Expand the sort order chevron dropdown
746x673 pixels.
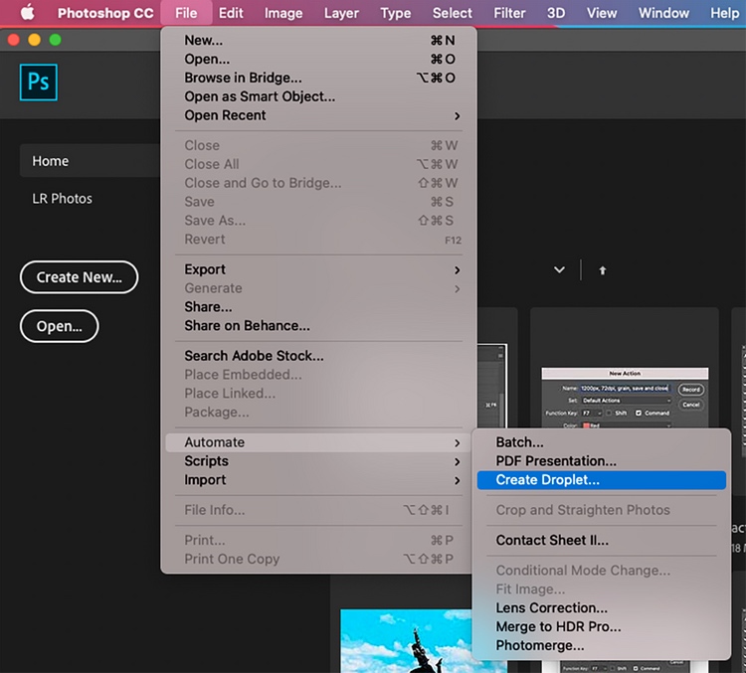[x=559, y=270]
